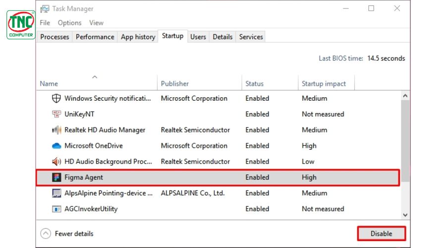Click the Windows Security shield icon
The image size is (446, 248).
[56, 98]
